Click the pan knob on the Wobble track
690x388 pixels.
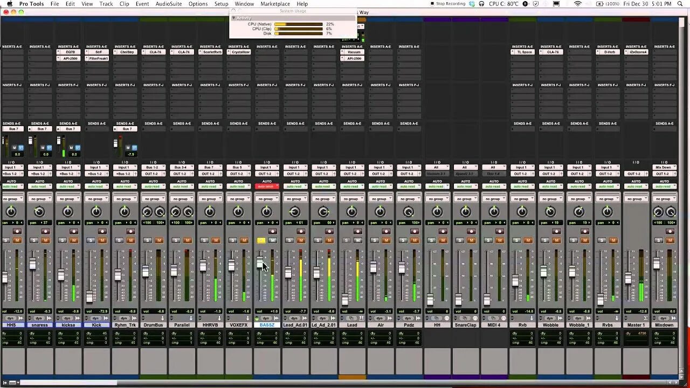click(550, 212)
